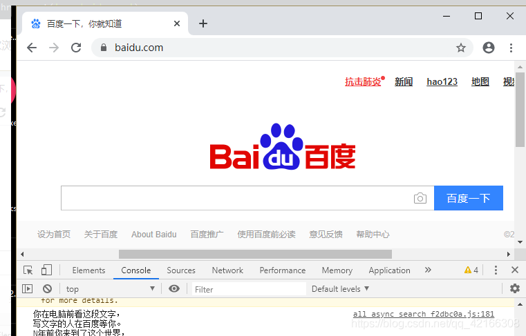Show the console sidebar
Image resolution: width=526 pixels, height=336 pixels.
pyautogui.click(x=27, y=288)
